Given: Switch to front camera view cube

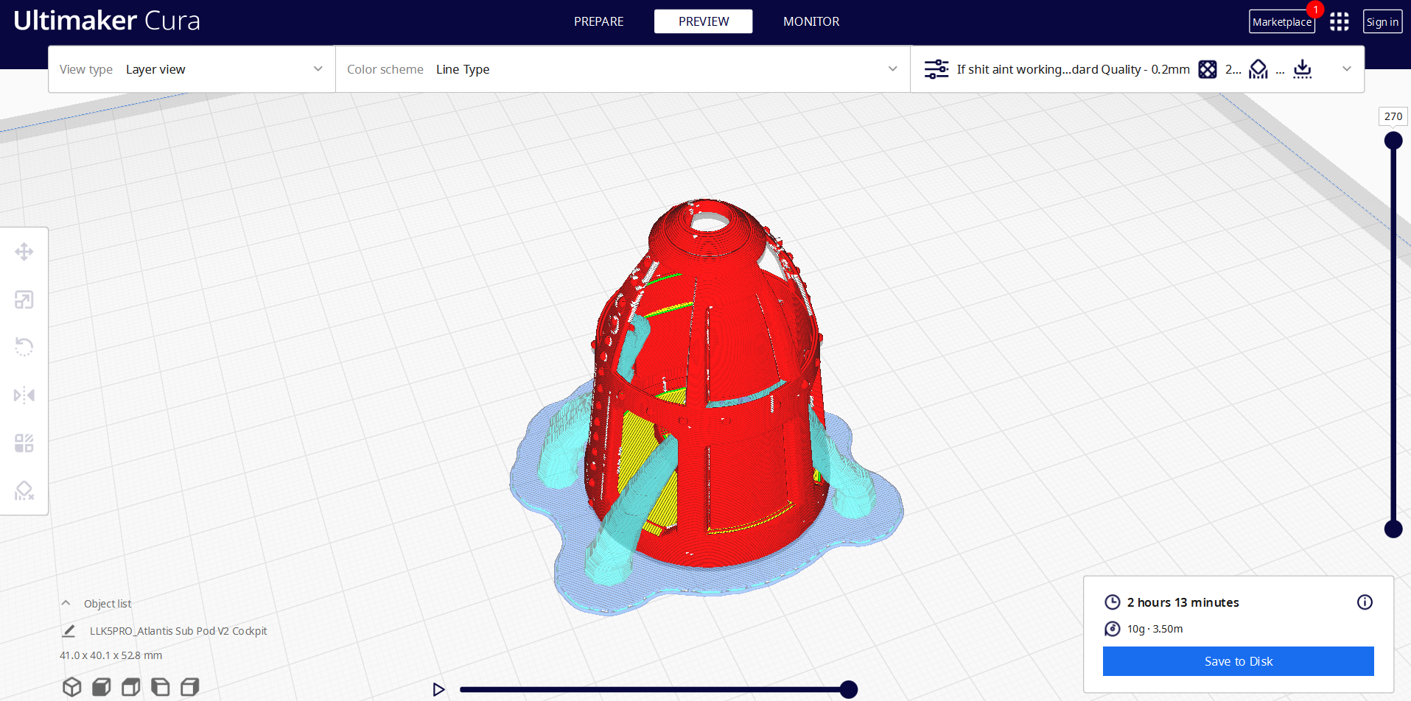Looking at the screenshot, I should coord(101,686).
